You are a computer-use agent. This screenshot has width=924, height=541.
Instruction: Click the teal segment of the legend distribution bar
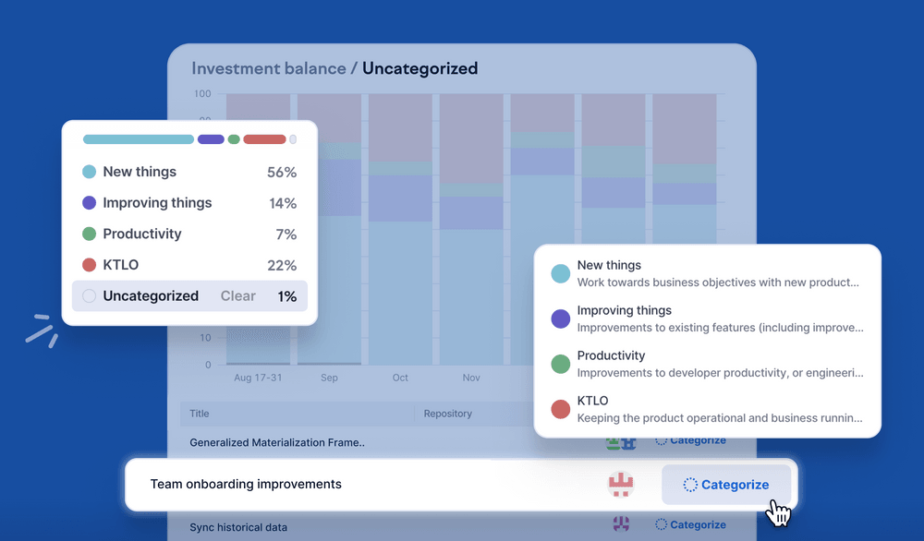pyautogui.click(x=139, y=139)
